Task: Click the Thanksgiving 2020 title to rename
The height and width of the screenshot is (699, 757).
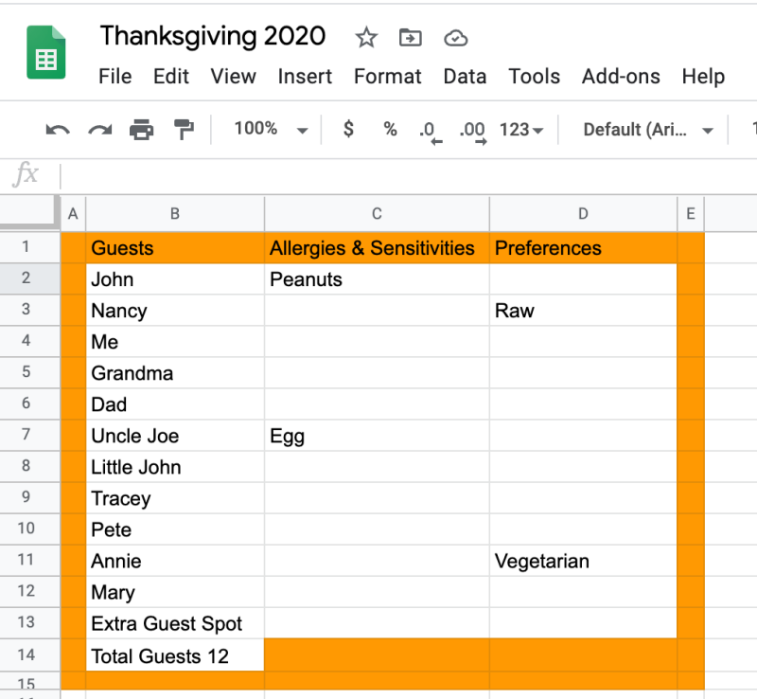Action: (x=213, y=37)
